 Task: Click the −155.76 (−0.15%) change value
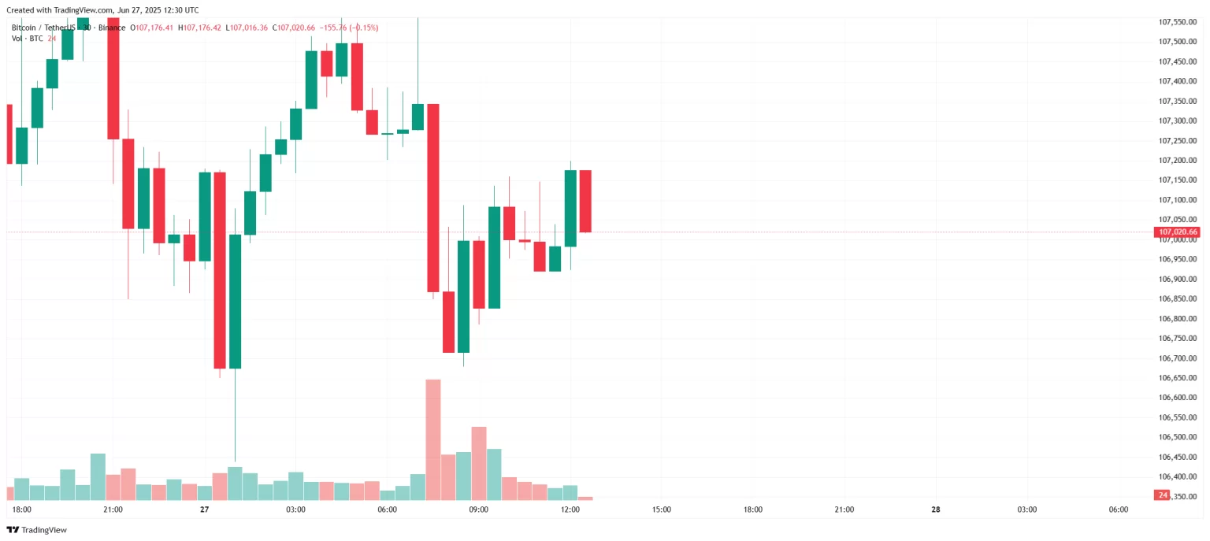(x=349, y=28)
